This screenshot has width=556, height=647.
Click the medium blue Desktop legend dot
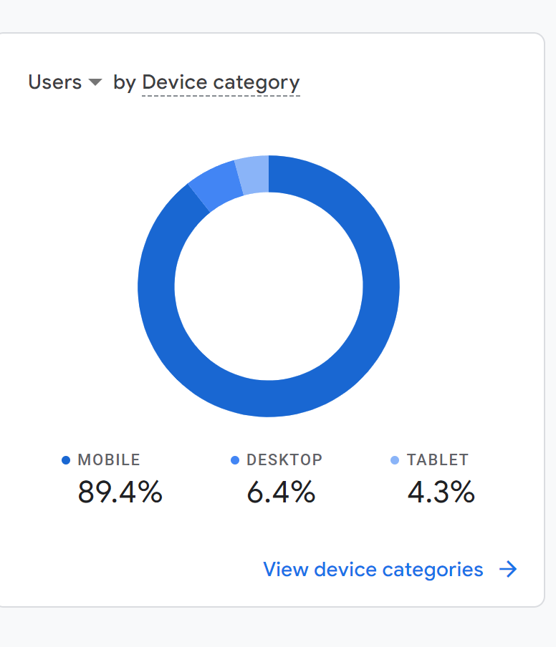(234, 460)
